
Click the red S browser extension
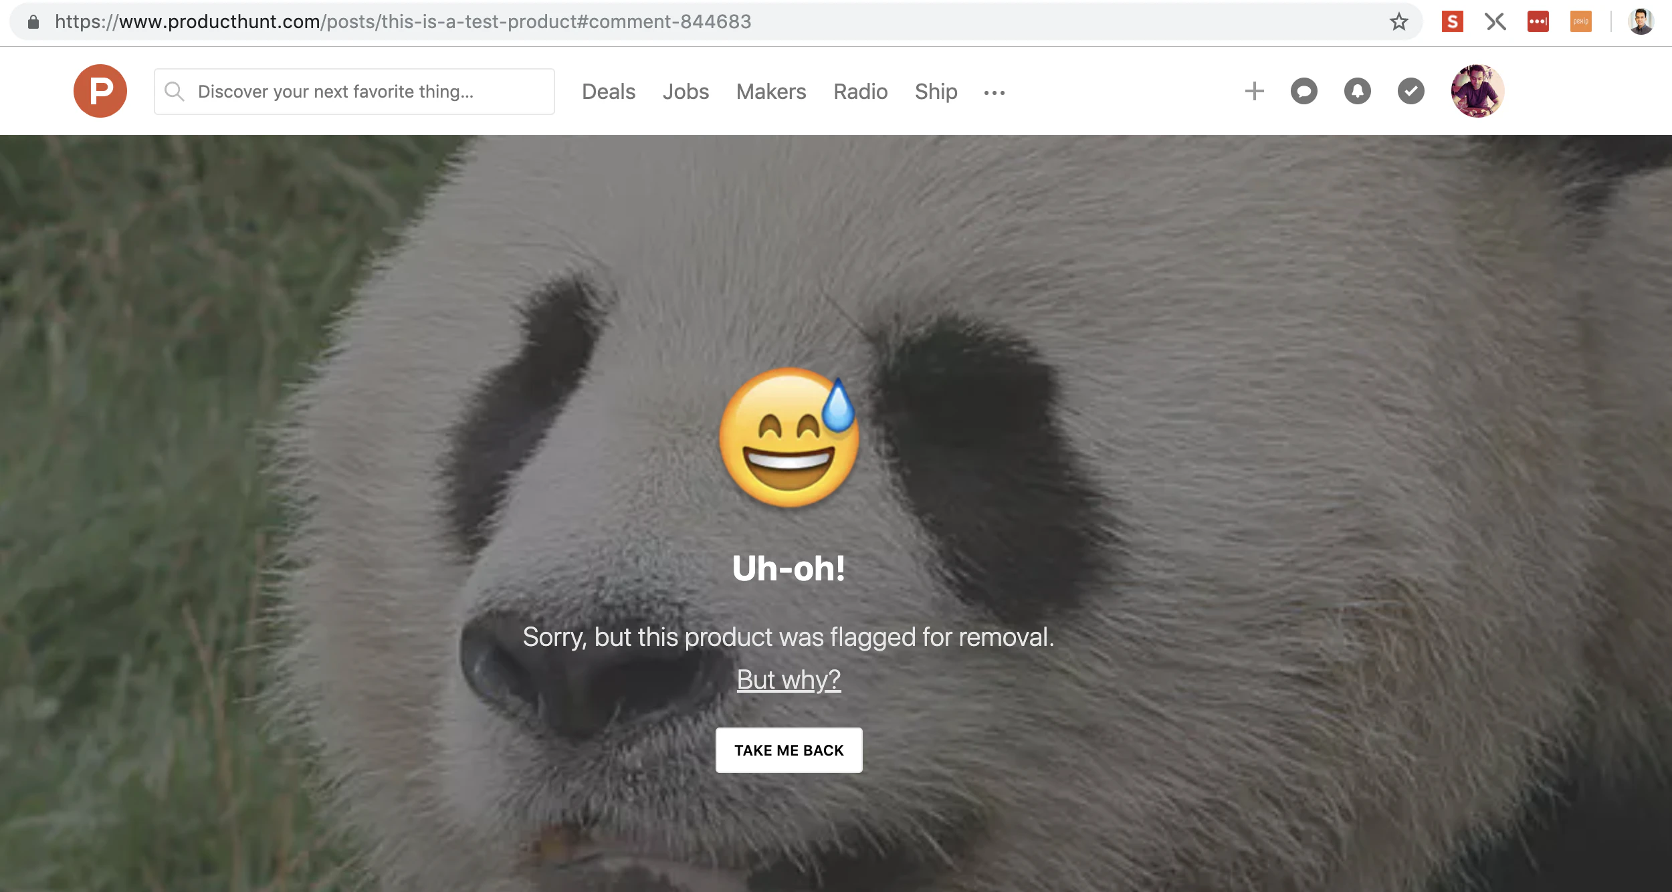1452,22
